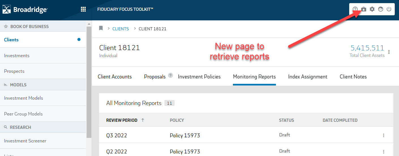Click the Proposals help tooltip icon
This screenshot has width=399, height=156.
(170, 75)
